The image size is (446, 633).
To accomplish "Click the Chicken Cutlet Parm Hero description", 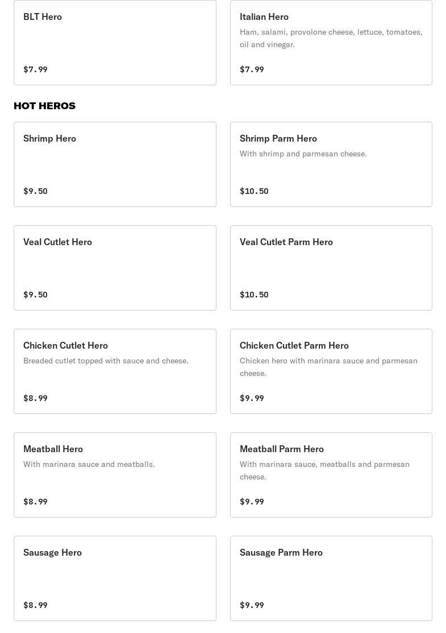I will [x=328, y=367].
